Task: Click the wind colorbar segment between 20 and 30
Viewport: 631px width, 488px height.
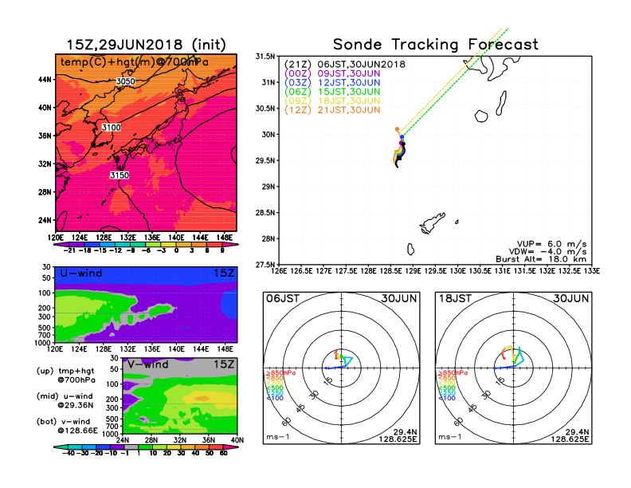Action: coord(174,447)
